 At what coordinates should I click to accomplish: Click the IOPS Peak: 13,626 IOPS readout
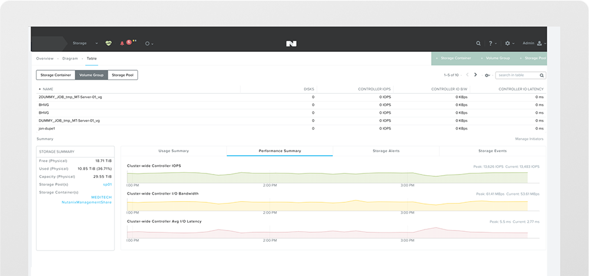coord(489,166)
